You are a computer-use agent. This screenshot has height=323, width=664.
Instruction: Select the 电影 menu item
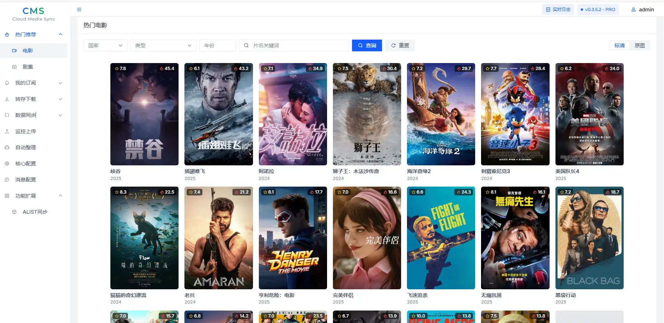tap(28, 51)
